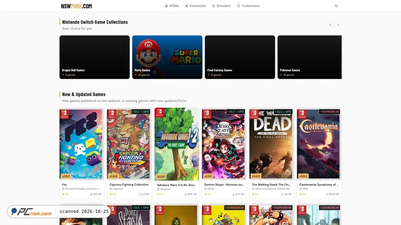Click the DLC + UPD badge on The Walking Dead
Screen dimensions: 401x225
[x=283, y=112]
